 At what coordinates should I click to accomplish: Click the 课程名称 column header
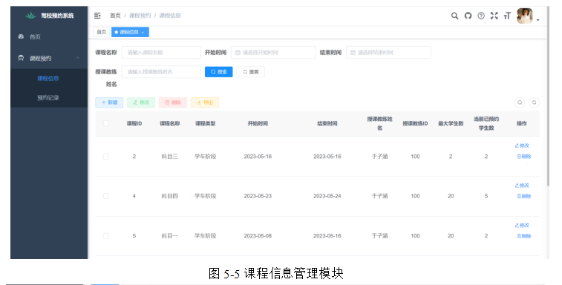[x=169, y=123]
